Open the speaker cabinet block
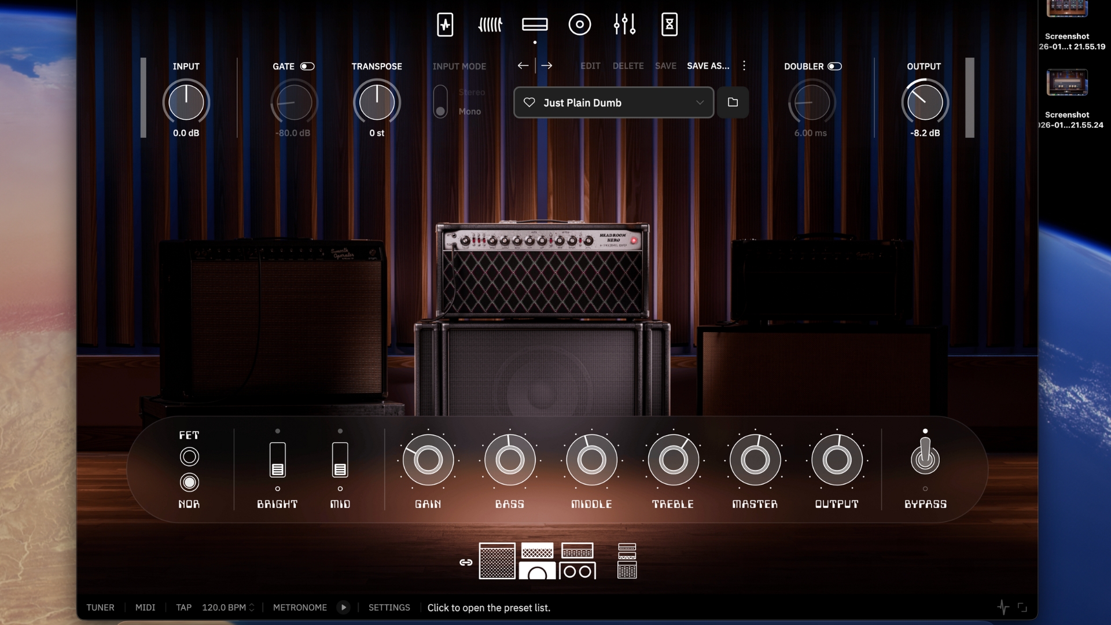Viewport: 1111px width, 625px height. 580,24
